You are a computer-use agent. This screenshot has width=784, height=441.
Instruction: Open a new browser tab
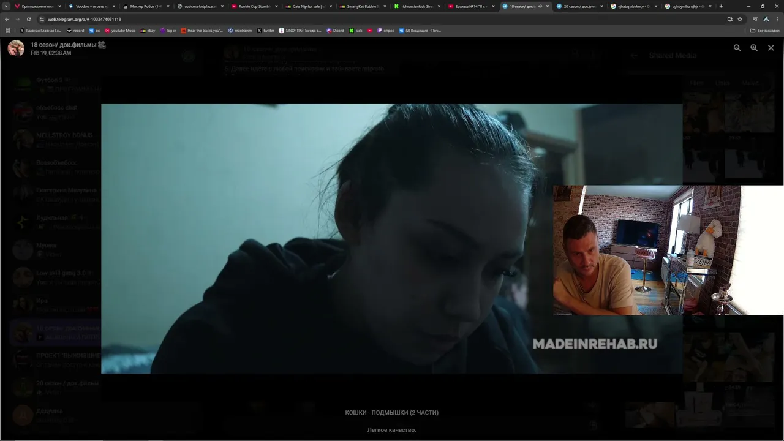click(721, 6)
